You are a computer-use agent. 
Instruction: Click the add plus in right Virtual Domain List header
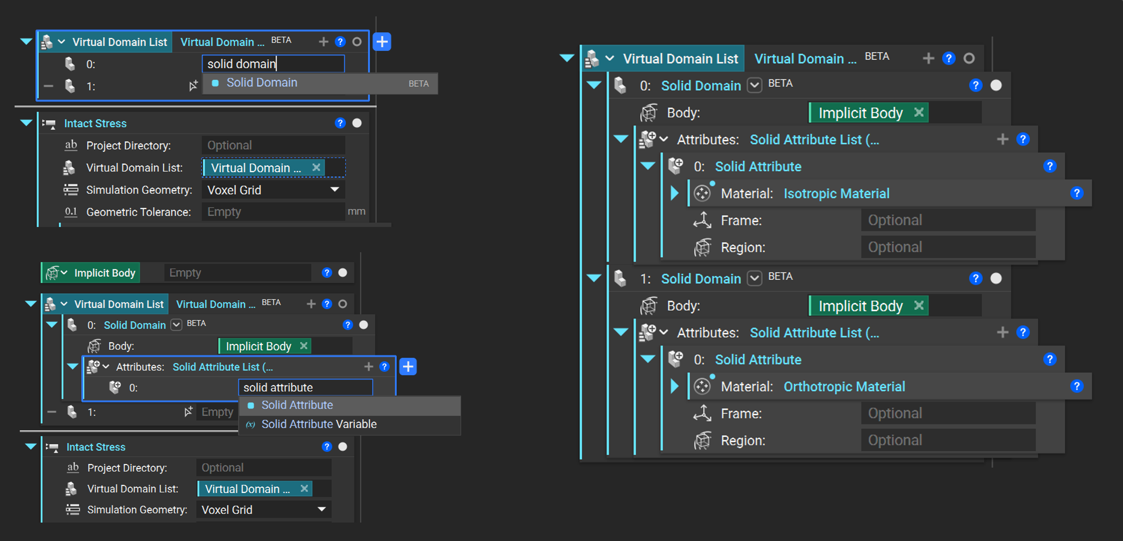pyautogui.click(x=928, y=58)
